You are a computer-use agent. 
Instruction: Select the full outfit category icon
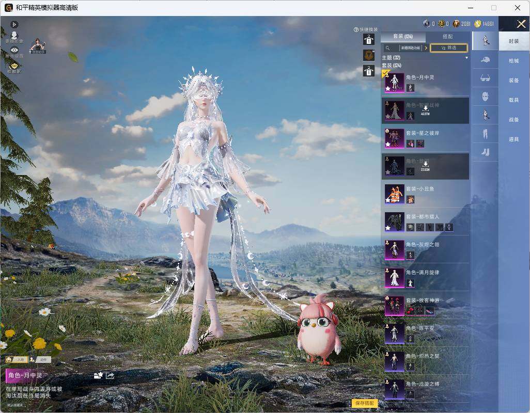(486, 41)
